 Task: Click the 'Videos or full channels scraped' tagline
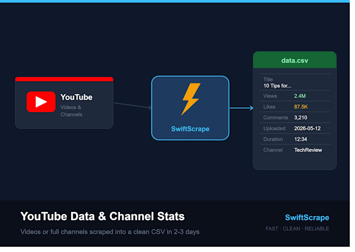coord(110,232)
